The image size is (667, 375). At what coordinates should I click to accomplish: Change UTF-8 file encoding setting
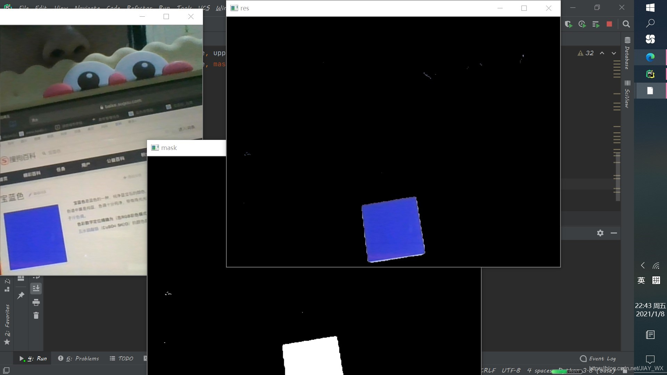[511, 370]
